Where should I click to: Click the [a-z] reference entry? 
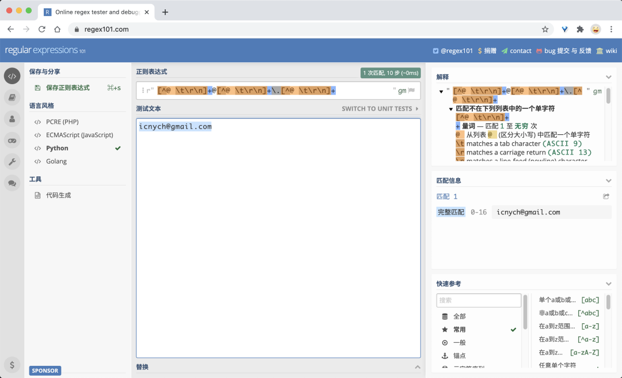coord(569,326)
